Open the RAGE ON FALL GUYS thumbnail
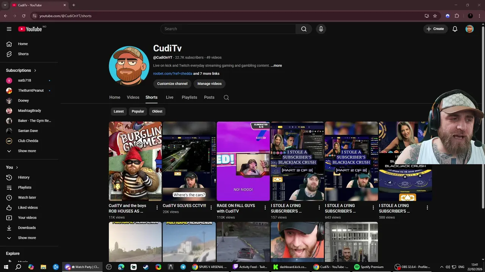Screen dimensions: 485x272 pos(243,161)
